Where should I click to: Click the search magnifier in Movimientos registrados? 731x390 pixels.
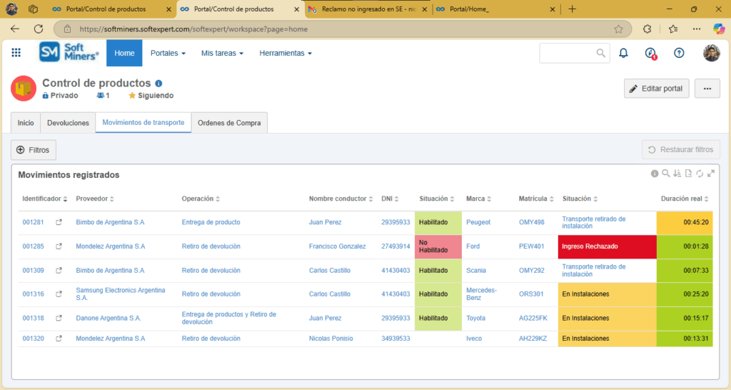pos(665,174)
